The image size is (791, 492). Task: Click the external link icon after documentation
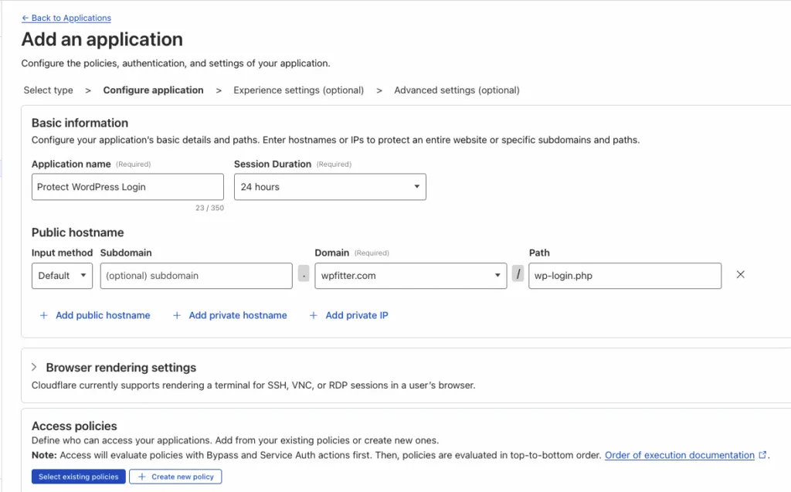coord(761,455)
